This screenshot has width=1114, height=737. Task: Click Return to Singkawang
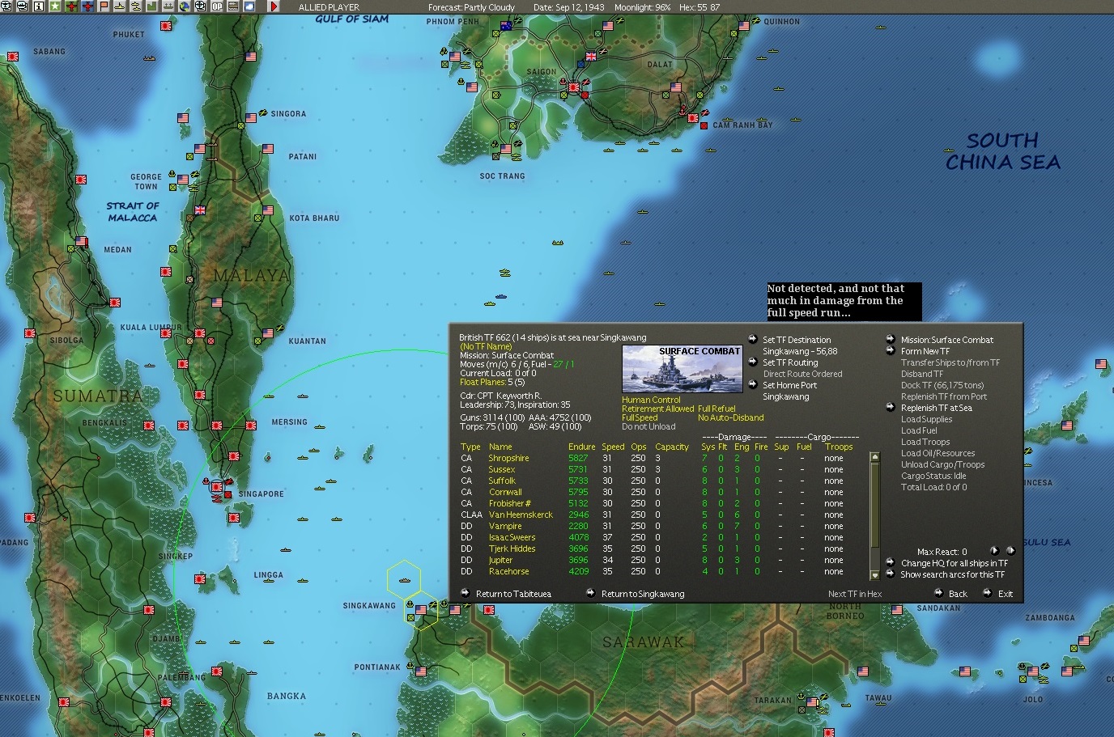click(x=643, y=594)
